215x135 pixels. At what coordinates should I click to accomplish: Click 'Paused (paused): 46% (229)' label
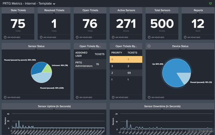(x=52, y=88)
